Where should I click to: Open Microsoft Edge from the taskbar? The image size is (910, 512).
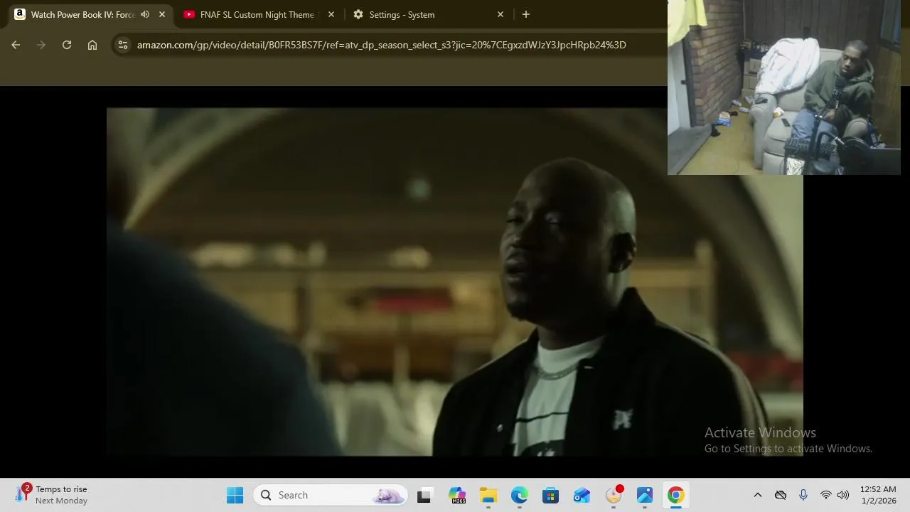[x=520, y=495]
